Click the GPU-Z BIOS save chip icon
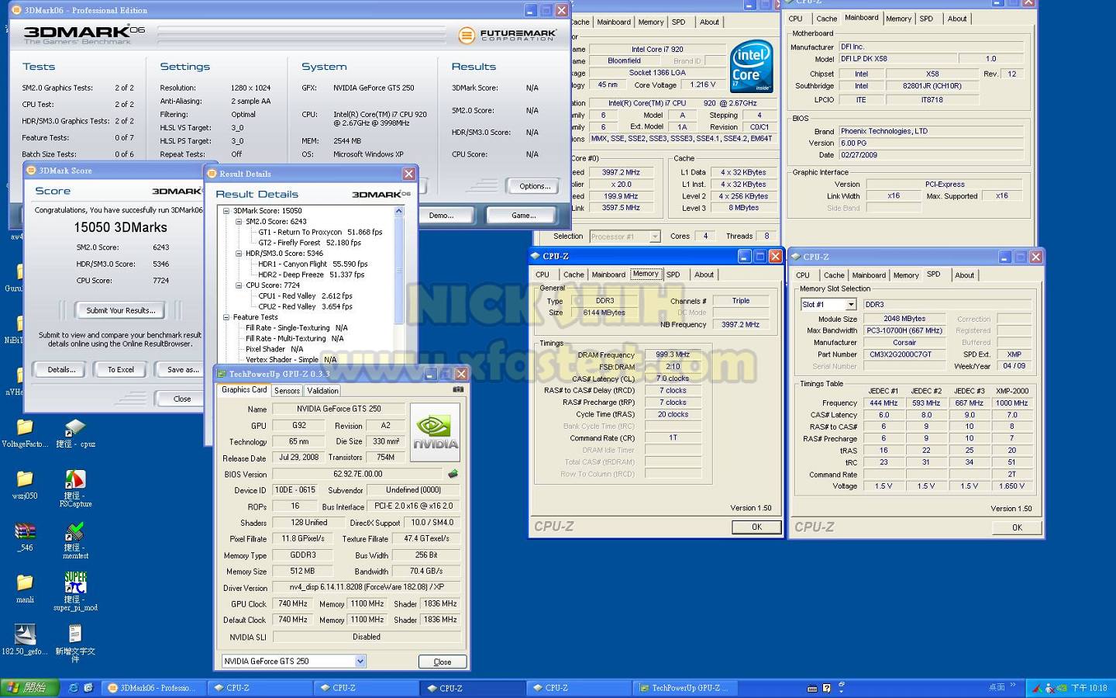This screenshot has width=1116, height=698. pyautogui.click(x=453, y=473)
